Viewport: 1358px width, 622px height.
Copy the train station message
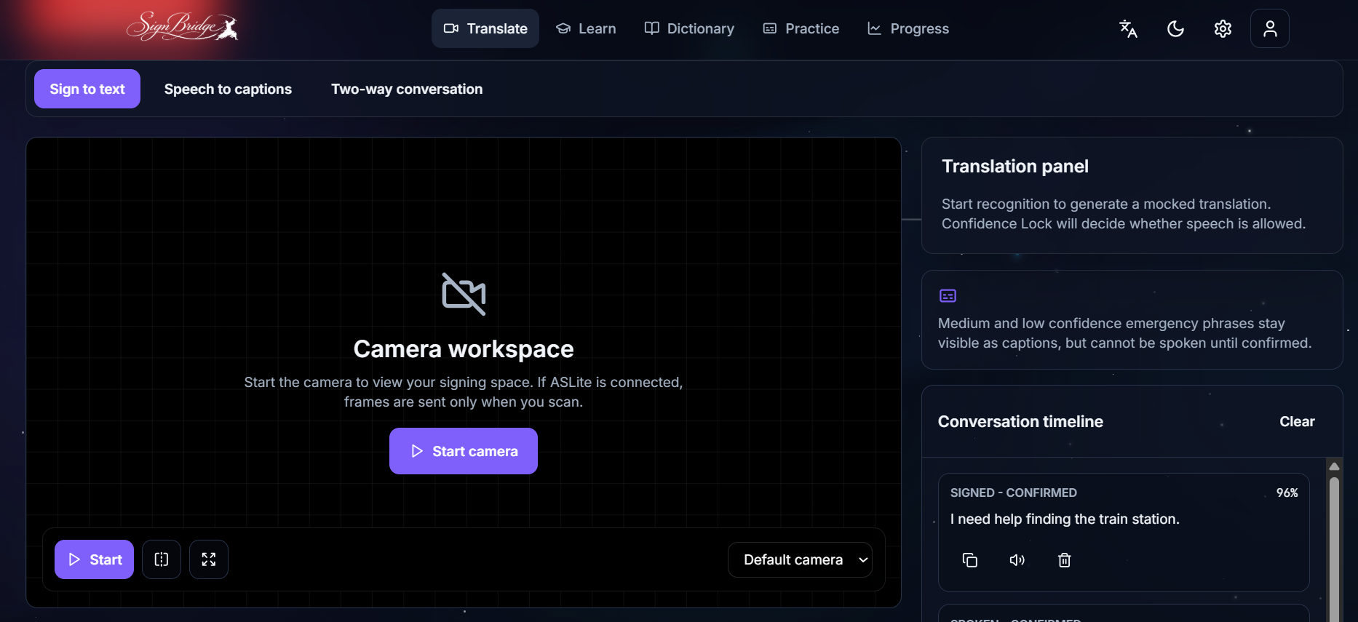(x=970, y=559)
